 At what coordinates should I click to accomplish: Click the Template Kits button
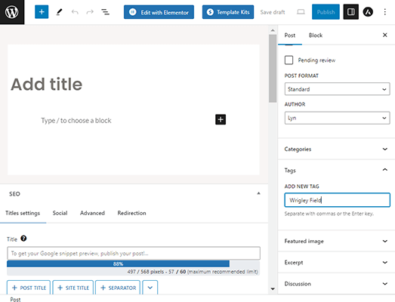pyautogui.click(x=228, y=12)
